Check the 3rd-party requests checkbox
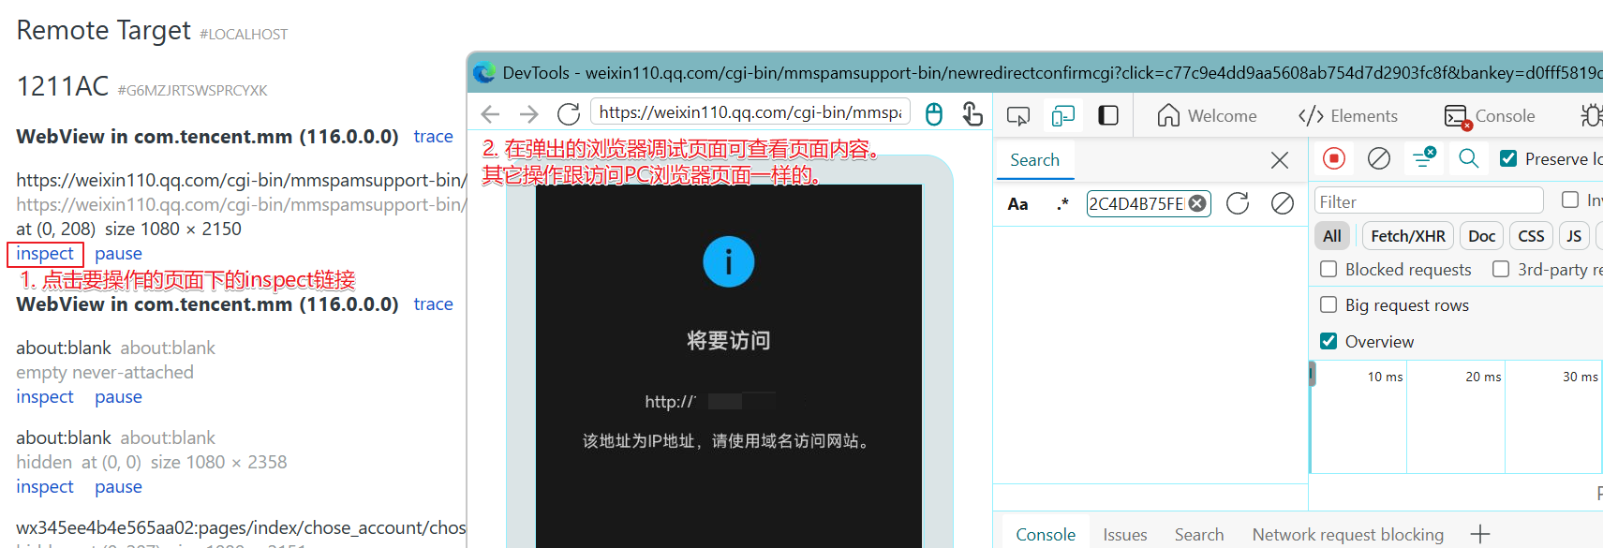 click(x=1501, y=269)
